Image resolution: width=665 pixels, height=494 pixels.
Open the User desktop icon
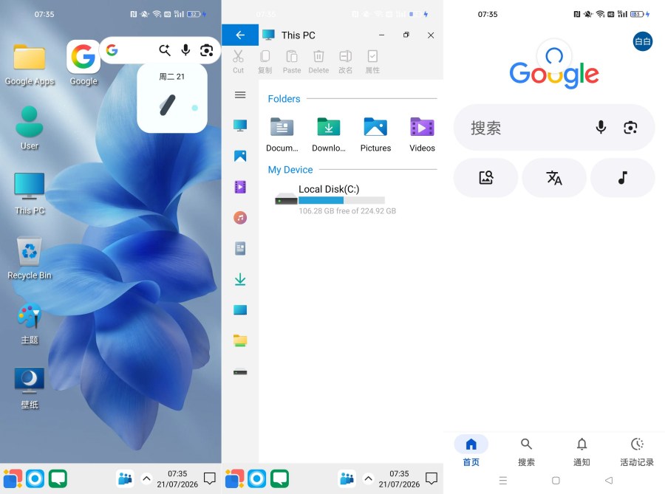[x=30, y=128]
